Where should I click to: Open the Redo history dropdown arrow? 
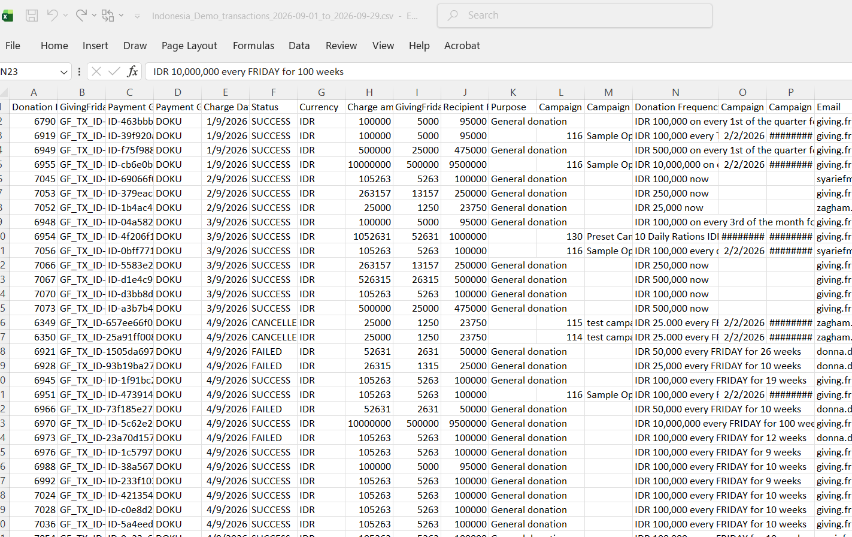[94, 16]
